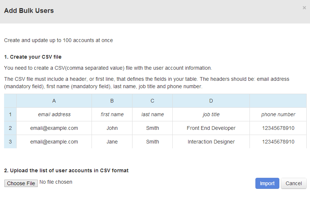Select column A header in the example table
This screenshot has height=211, width=310.
[54, 101]
